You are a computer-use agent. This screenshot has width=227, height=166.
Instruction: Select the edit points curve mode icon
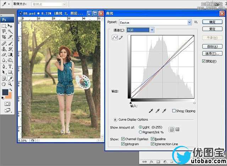tap(115, 38)
